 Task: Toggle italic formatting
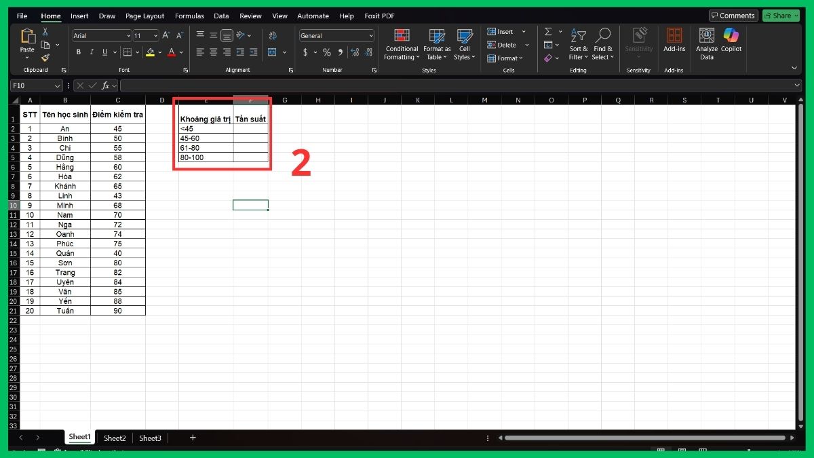pyautogui.click(x=90, y=52)
